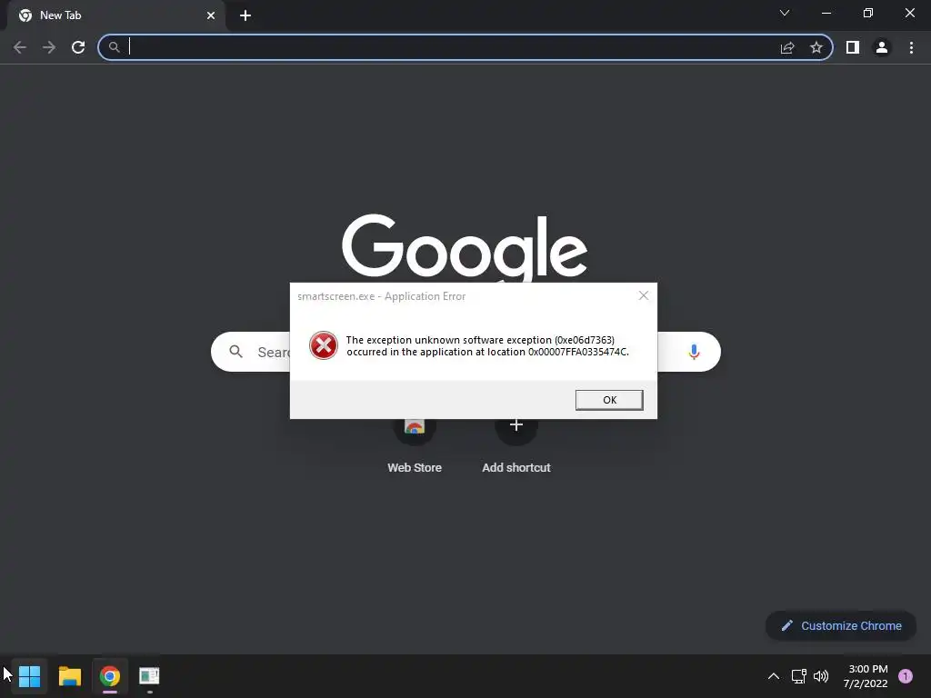The width and height of the screenshot is (931, 698).
Task: Click the share this page icon
Action: click(787, 47)
